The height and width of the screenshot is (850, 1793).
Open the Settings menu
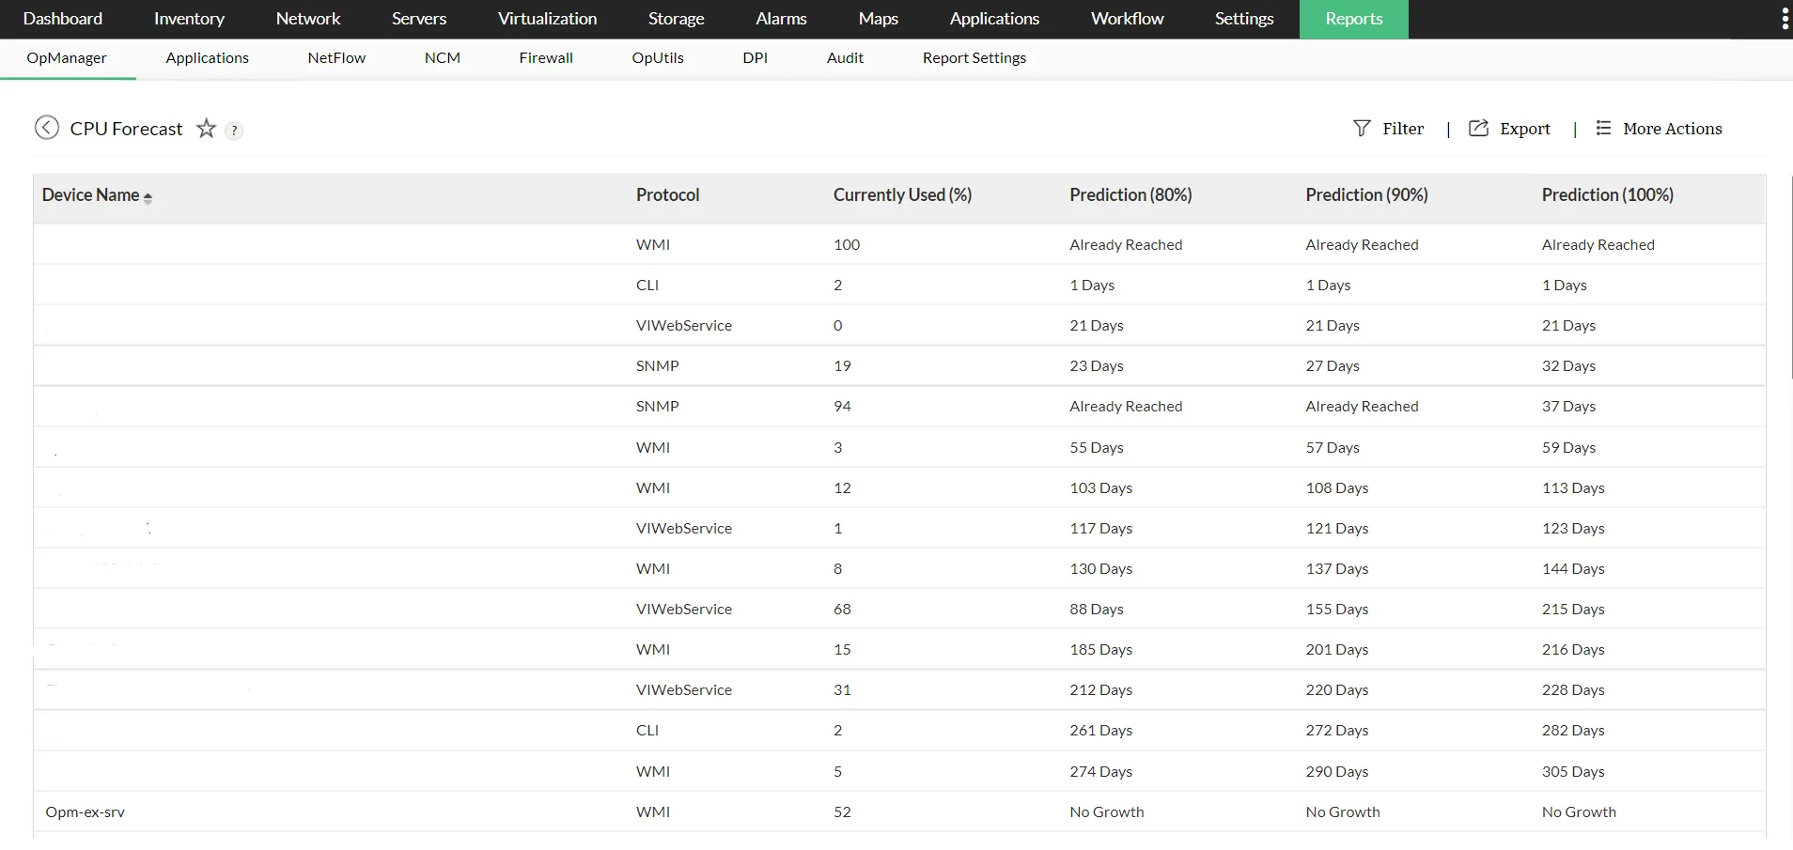(1244, 19)
